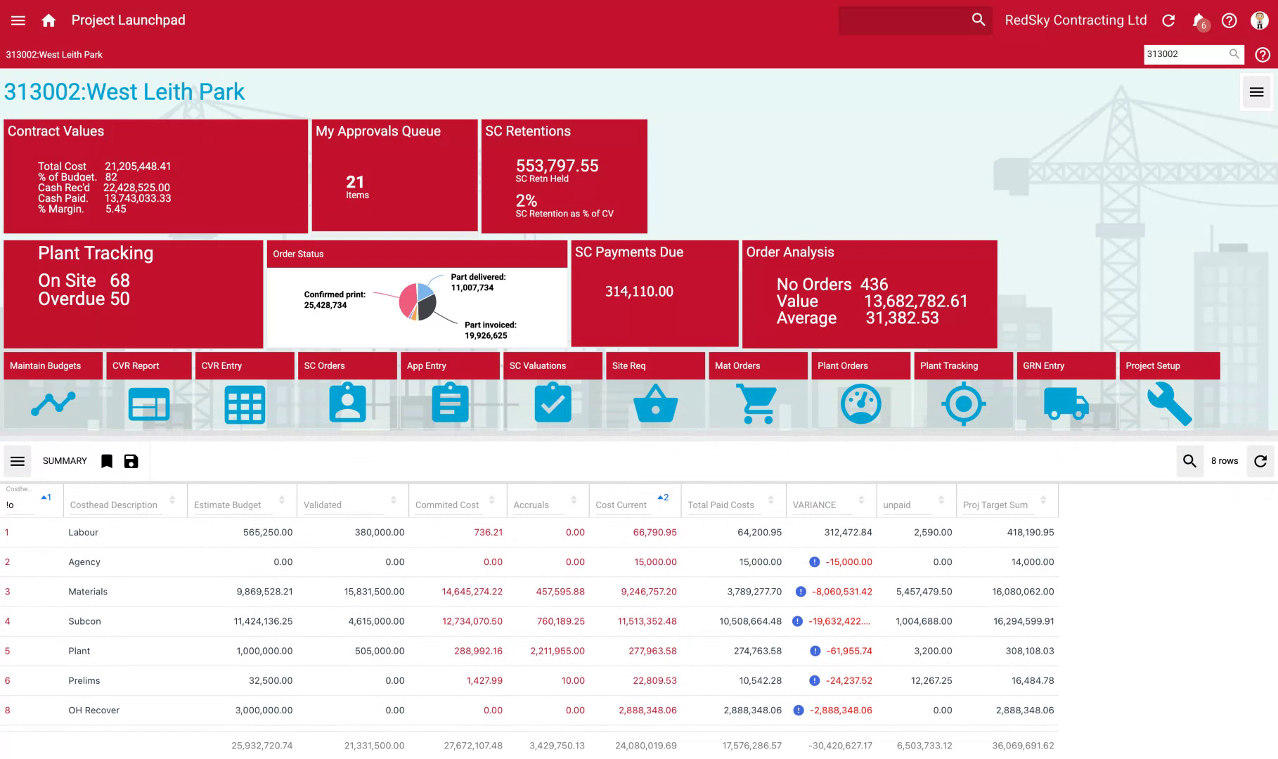Open the 313002:West Leith Park breadcrumb
The height and width of the screenshot is (759, 1278).
point(53,54)
